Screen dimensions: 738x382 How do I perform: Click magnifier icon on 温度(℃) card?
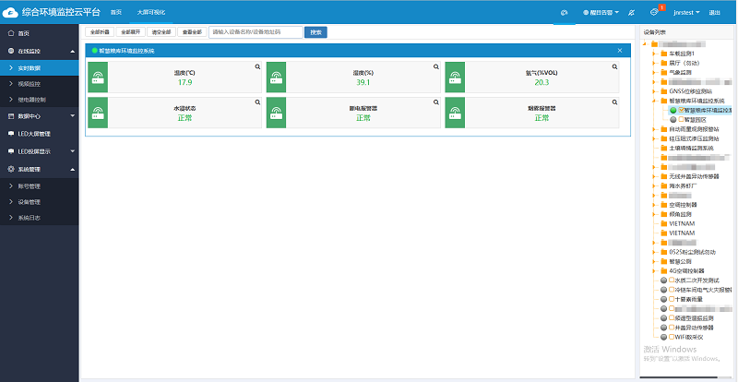(257, 66)
